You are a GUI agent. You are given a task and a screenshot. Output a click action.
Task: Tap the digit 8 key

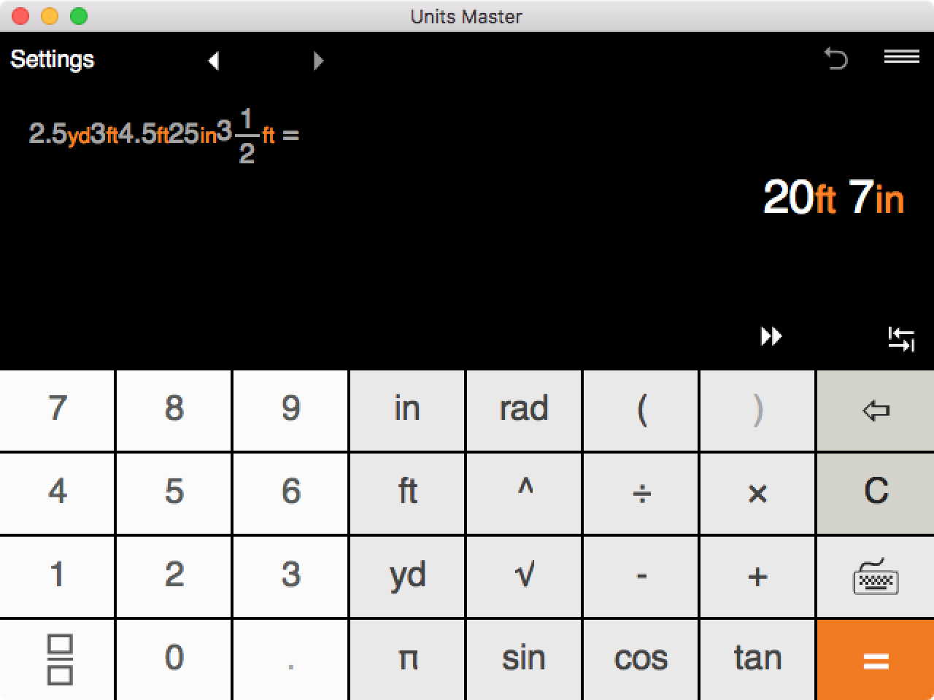[174, 411]
